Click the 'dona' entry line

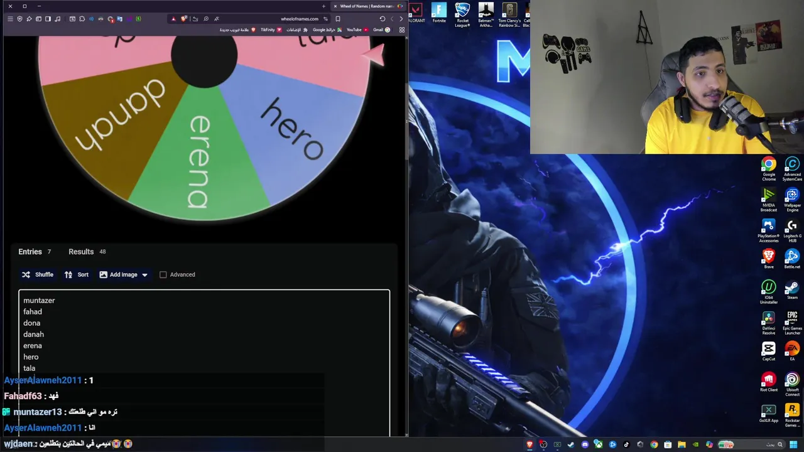pos(31,323)
